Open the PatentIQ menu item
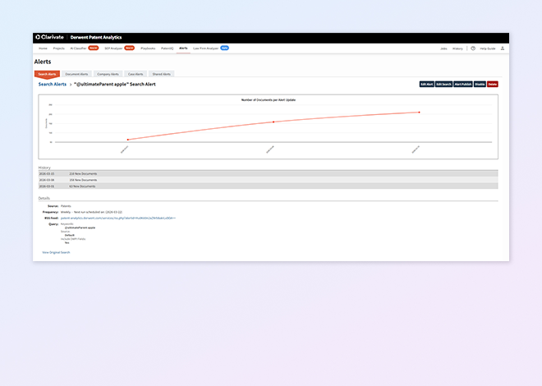The height and width of the screenshot is (386, 542). pyautogui.click(x=168, y=48)
